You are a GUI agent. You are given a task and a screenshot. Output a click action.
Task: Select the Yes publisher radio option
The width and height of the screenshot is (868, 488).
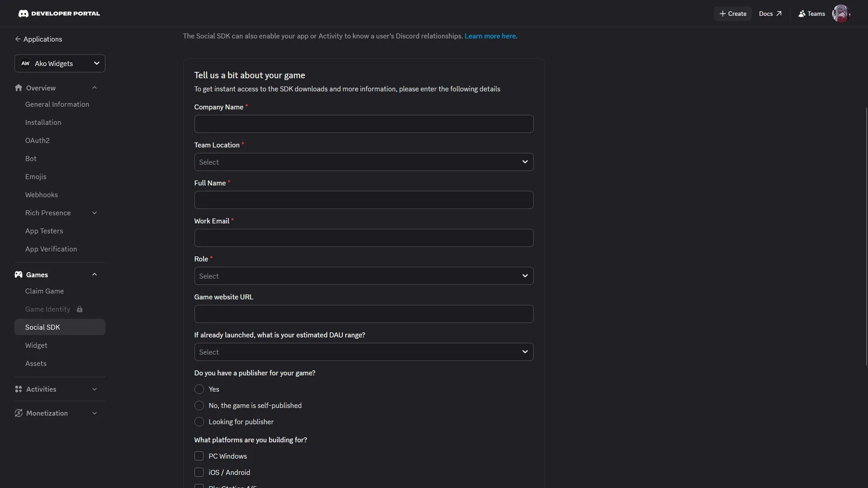pos(199,389)
